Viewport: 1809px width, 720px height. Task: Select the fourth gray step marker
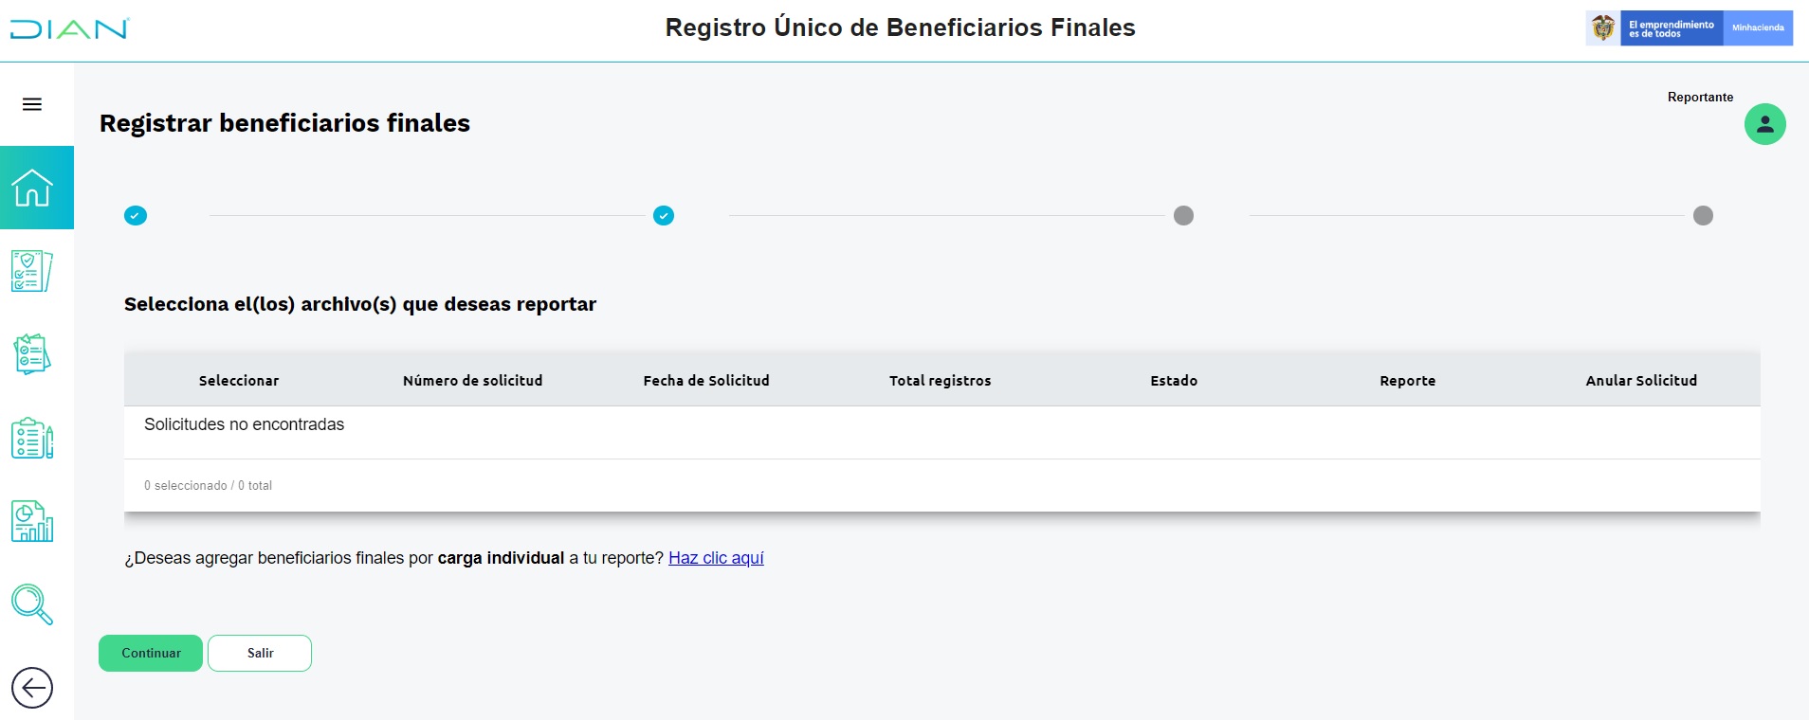tap(1703, 216)
